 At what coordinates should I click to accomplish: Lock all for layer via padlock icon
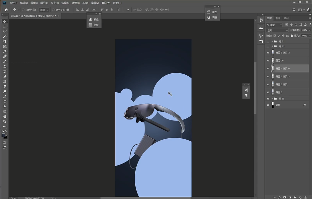point(292,36)
